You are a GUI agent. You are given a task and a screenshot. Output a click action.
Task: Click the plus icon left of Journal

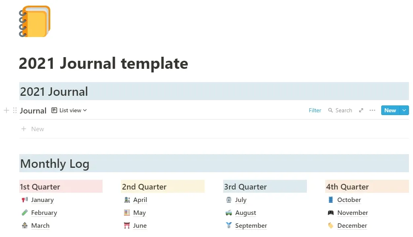6,110
